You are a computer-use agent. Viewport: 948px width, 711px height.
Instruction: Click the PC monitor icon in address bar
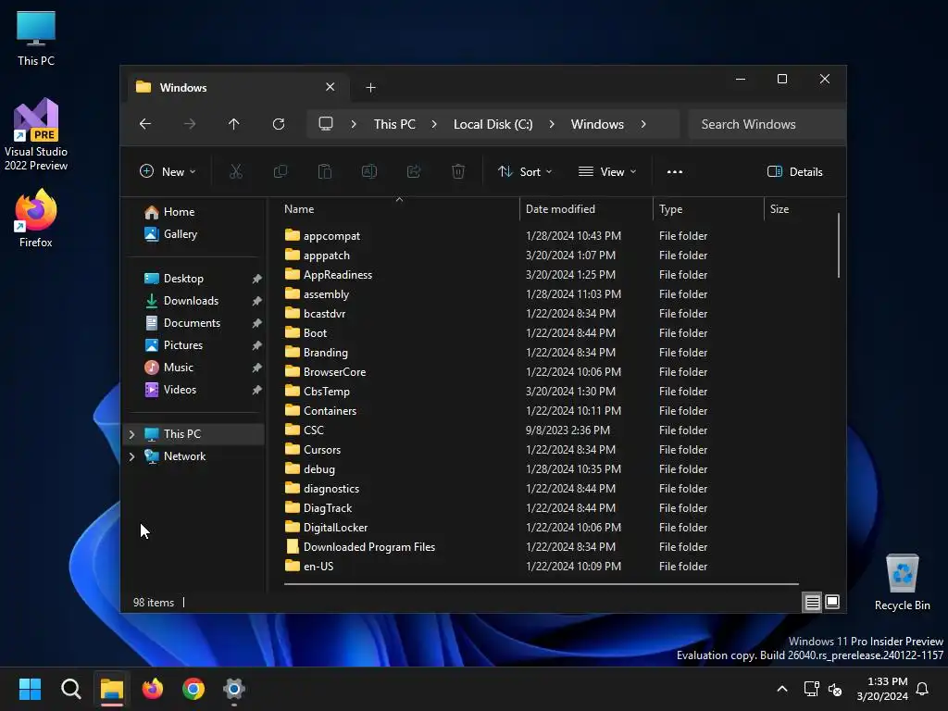[326, 124]
